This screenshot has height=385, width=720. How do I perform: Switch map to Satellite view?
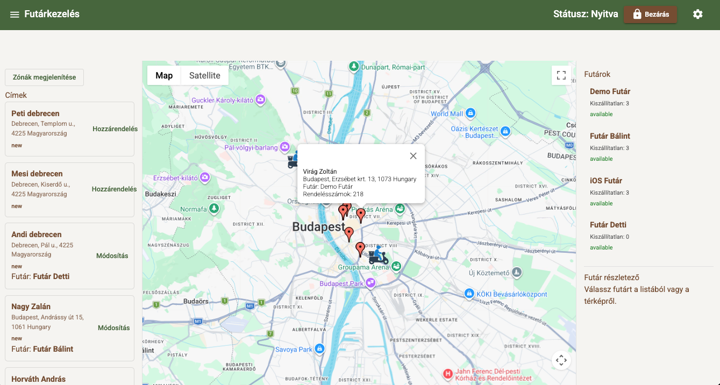pyautogui.click(x=205, y=75)
